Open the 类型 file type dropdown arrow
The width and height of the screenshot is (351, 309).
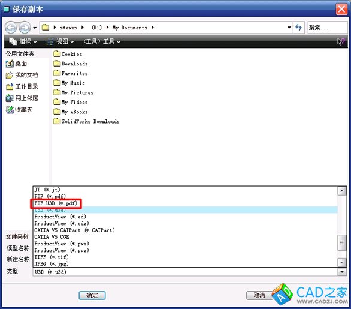click(342, 272)
